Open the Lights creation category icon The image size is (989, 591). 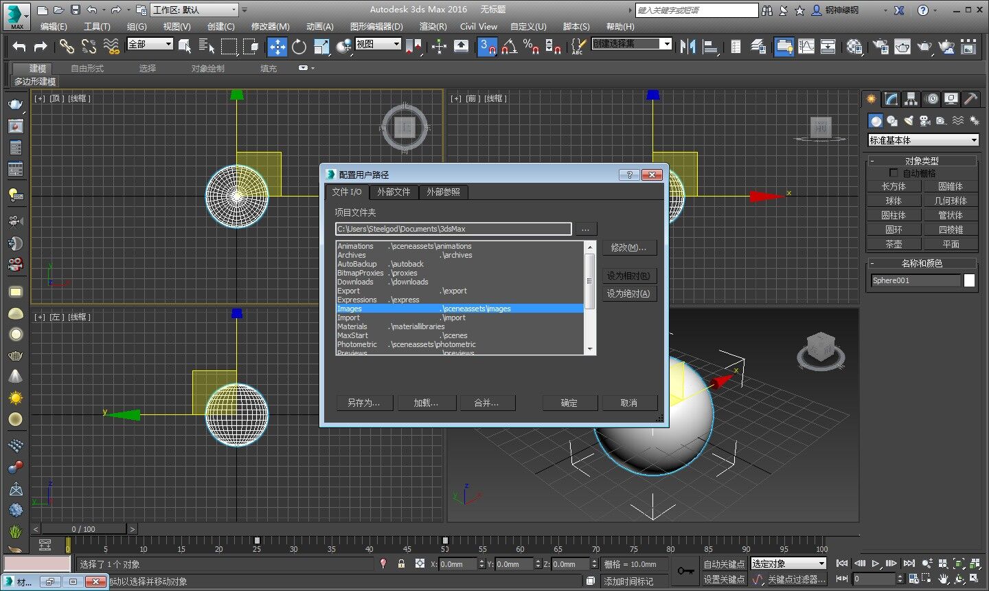click(908, 120)
